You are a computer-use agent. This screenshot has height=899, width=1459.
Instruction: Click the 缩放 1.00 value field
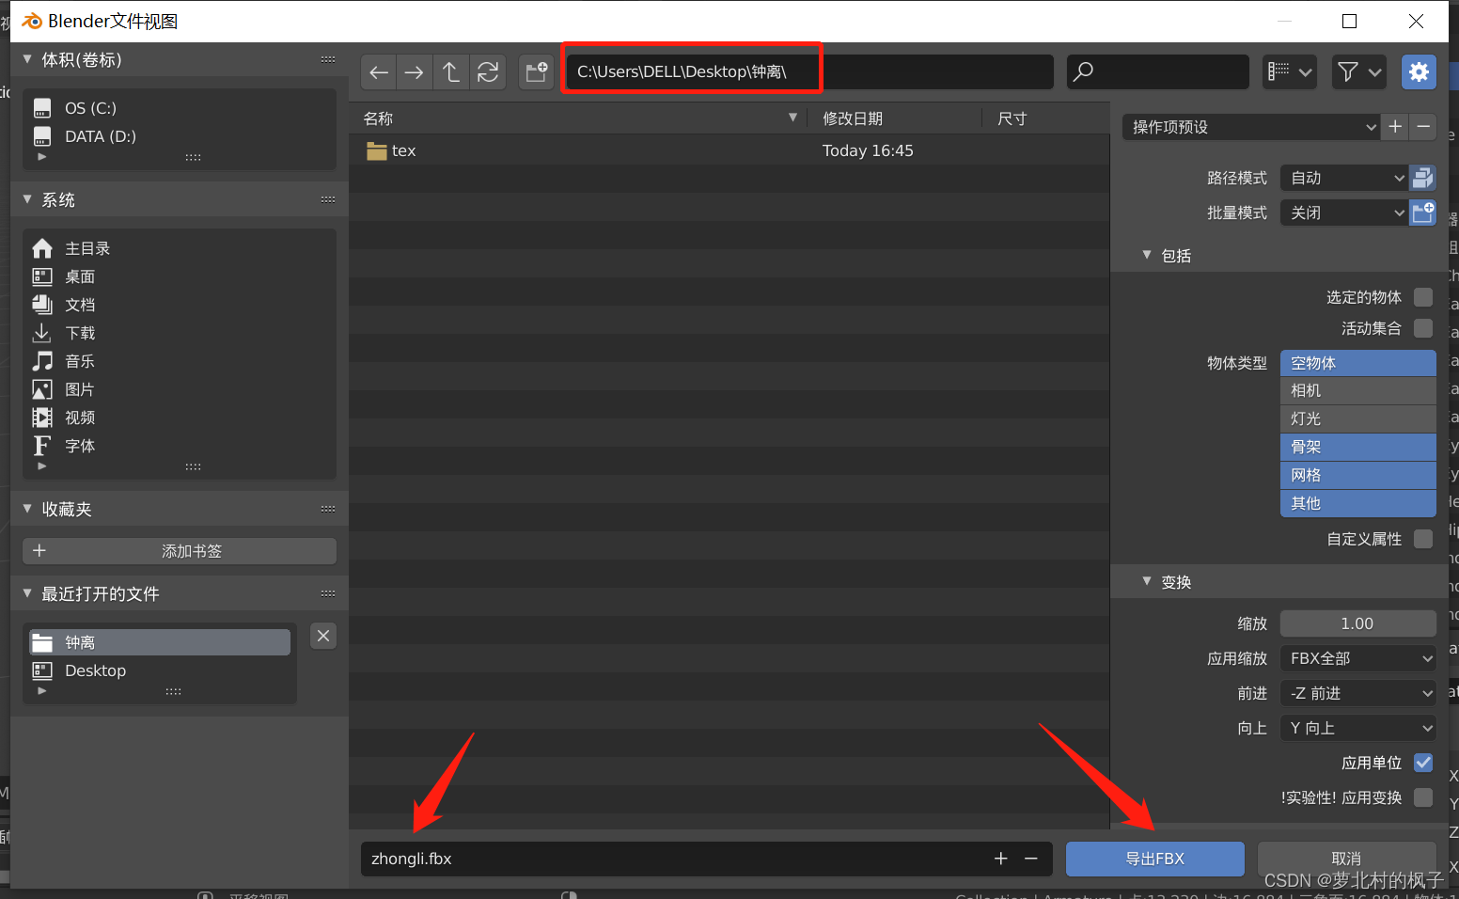[x=1358, y=623]
